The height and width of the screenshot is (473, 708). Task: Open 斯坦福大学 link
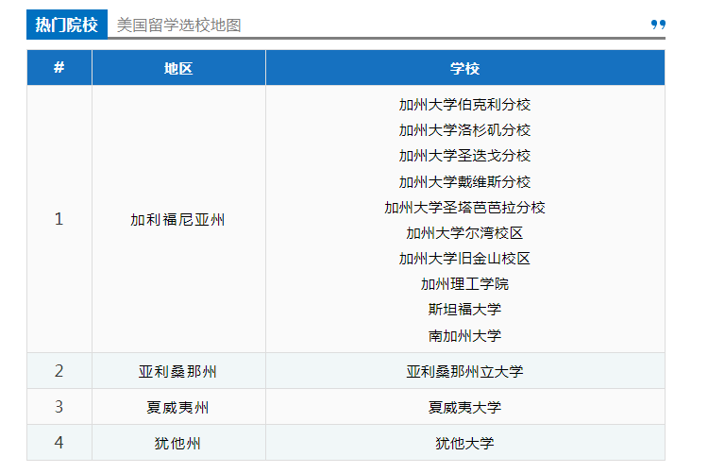click(x=464, y=310)
